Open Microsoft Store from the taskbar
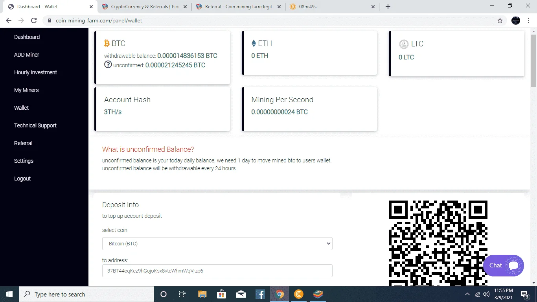The image size is (537, 302). pyautogui.click(x=222, y=294)
